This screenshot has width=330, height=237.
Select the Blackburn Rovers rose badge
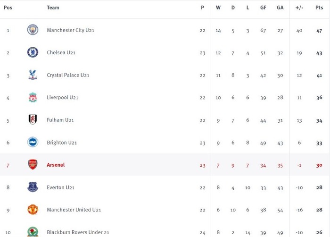[x=33, y=232]
